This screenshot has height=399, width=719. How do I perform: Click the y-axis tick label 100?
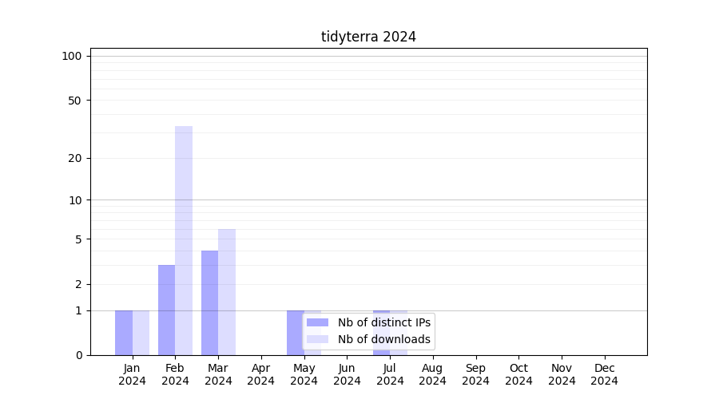(x=72, y=56)
